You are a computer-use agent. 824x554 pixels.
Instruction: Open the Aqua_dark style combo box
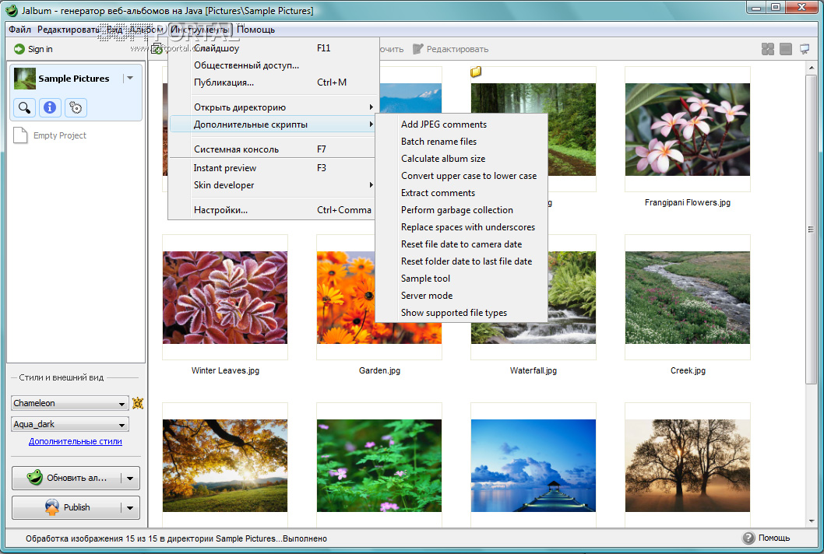(x=70, y=424)
